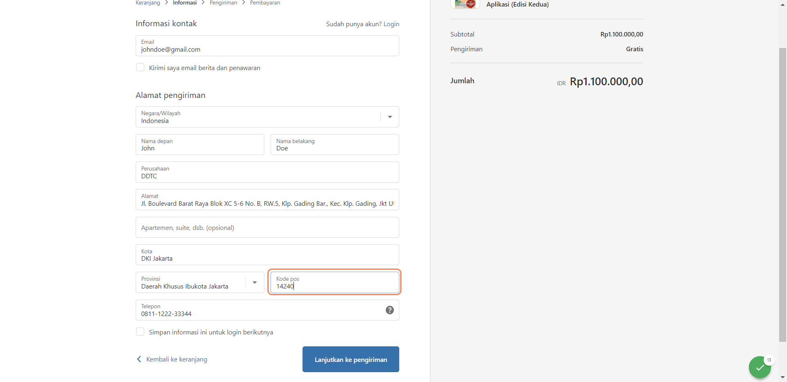Click the Telepon number field
This screenshot has width=787, height=382.
click(x=267, y=310)
